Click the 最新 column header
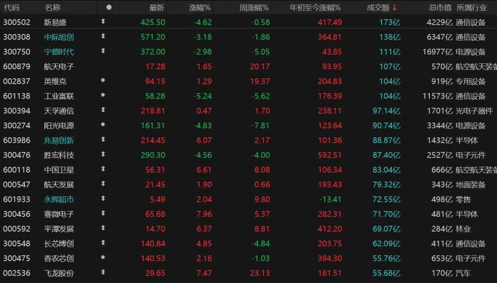The width and height of the screenshot is (497, 283). pos(156,8)
